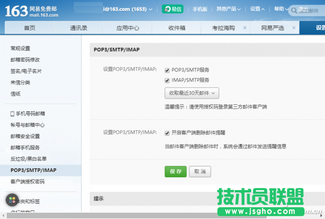Screen dimensions: 325x219
Task: Click the mail search input field
Action: (x=308, y=10)
